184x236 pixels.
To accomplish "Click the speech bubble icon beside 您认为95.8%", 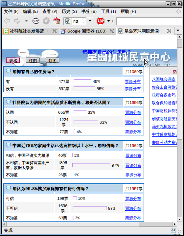I will 9,188.
